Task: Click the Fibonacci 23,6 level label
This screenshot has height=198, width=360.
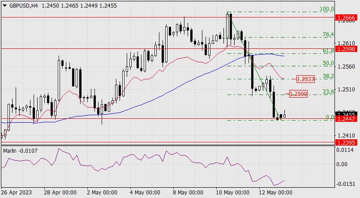Action: 328,92
